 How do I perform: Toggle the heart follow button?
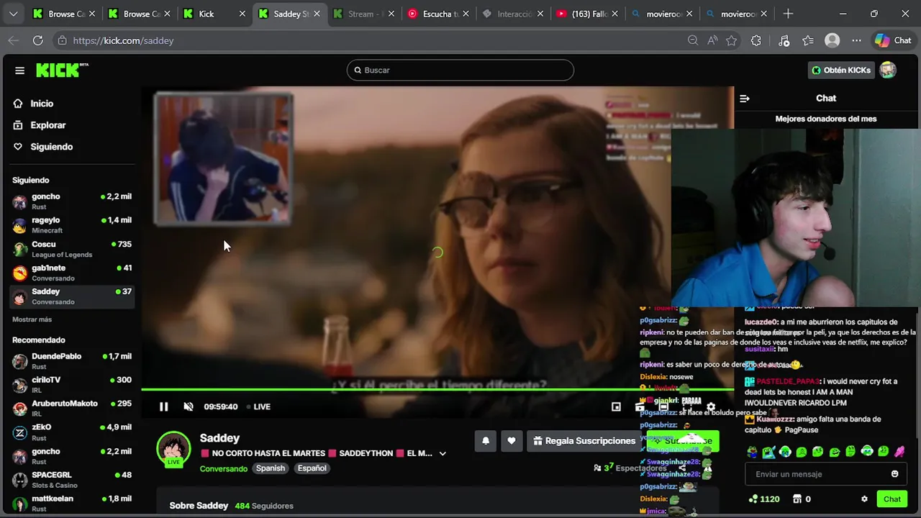(x=512, y=441)
